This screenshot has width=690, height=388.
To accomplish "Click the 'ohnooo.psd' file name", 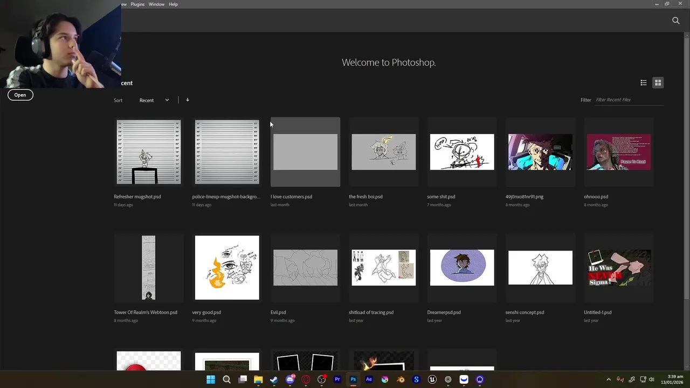I will click(x=596, y=197).
